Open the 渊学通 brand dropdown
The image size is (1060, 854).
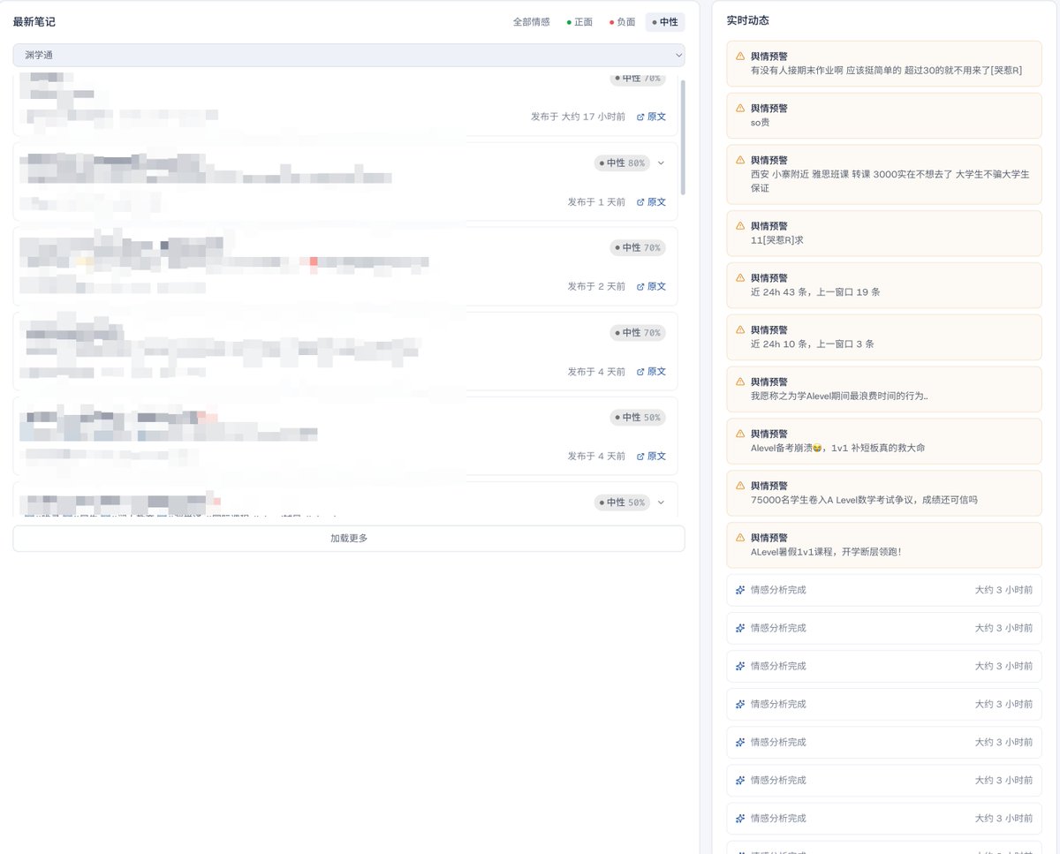[x=349, y=55]
